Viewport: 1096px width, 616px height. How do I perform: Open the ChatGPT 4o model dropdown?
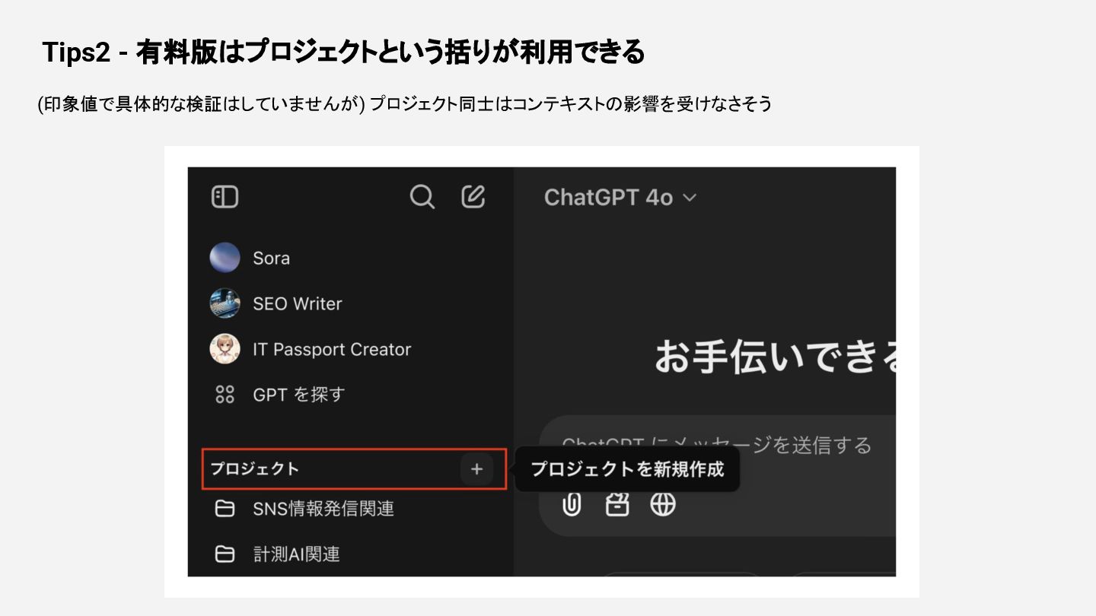pos(620,198)
